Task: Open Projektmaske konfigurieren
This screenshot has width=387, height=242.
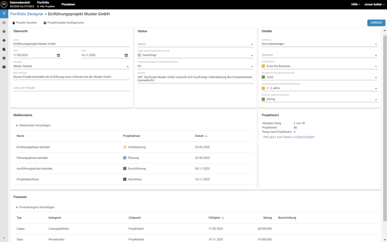Action: tap(64, 23)
